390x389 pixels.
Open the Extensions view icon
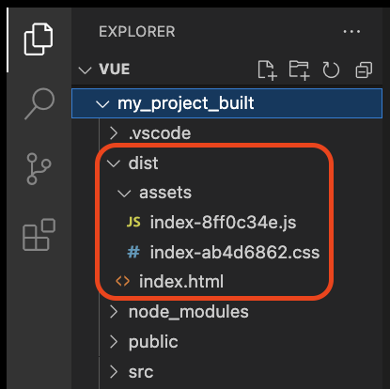click(39, 235)
